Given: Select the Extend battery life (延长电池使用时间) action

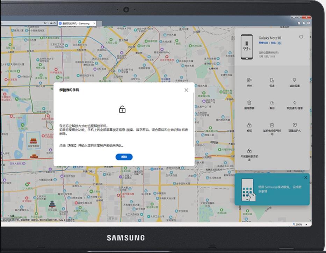Looking at the screenshot, I should 272,129.
